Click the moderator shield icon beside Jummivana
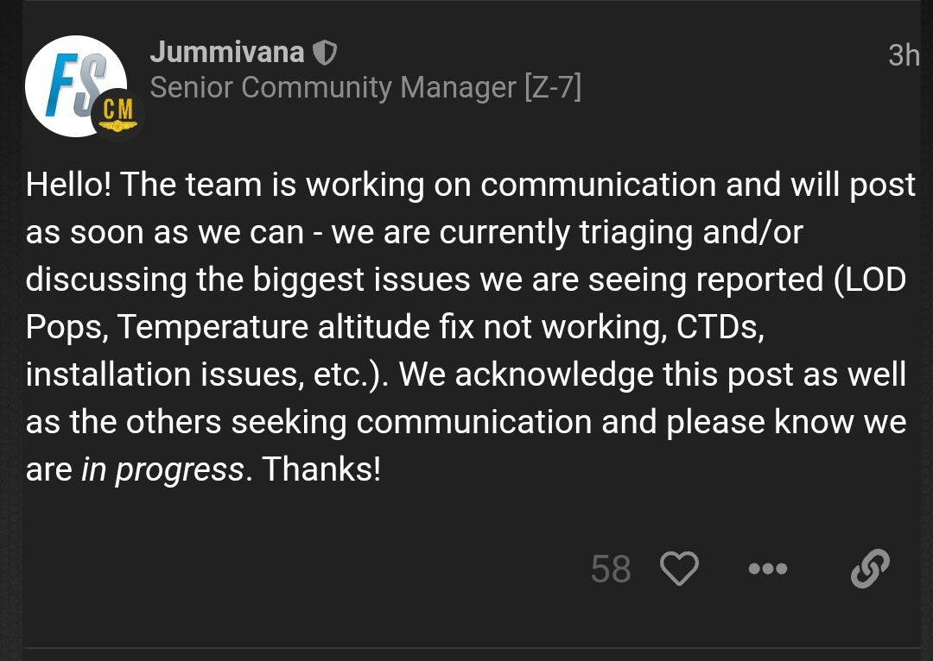This screenshot has width=933, height=661. tap(324, 54)
